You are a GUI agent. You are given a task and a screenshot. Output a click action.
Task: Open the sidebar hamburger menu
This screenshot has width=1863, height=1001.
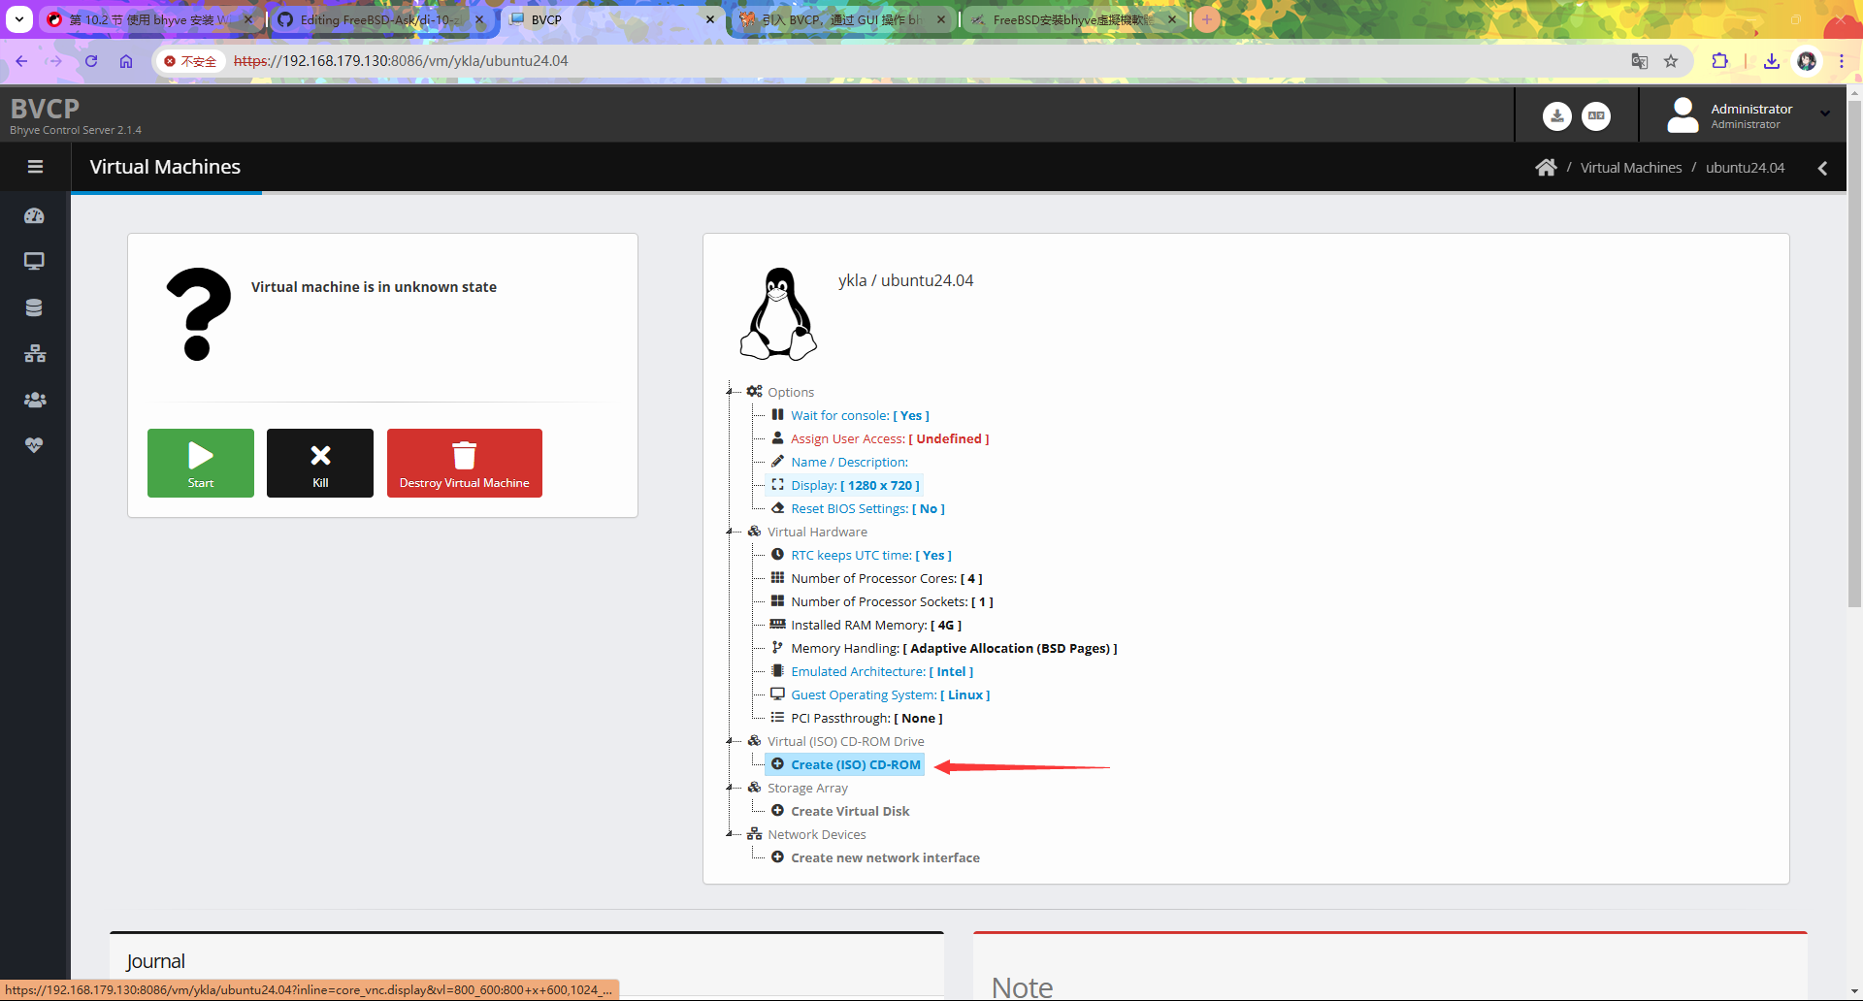pos(35,167)
